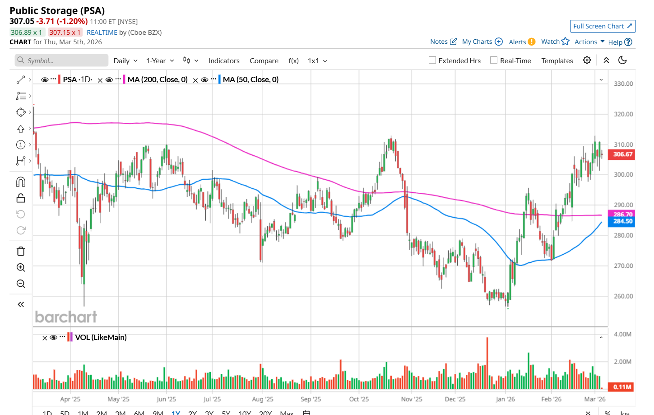Focus the Symbol search field

[x=61, y=61]
